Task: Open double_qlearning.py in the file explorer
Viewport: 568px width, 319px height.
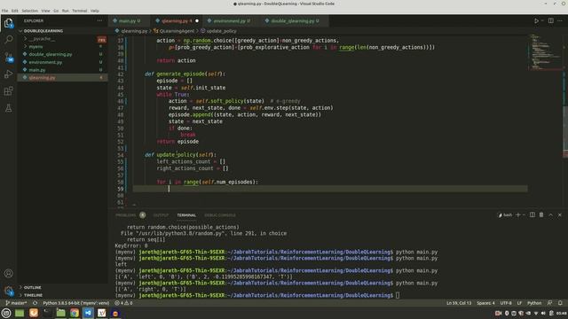Action: point(63,54)
